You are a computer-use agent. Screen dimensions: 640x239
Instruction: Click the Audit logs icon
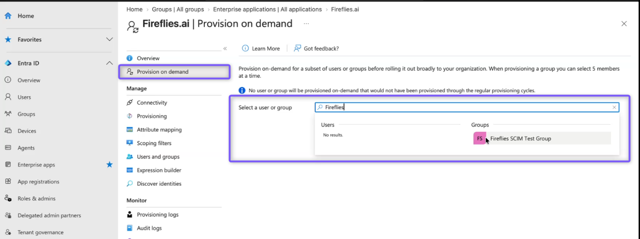pyautogui.click(x=130, y=228)
